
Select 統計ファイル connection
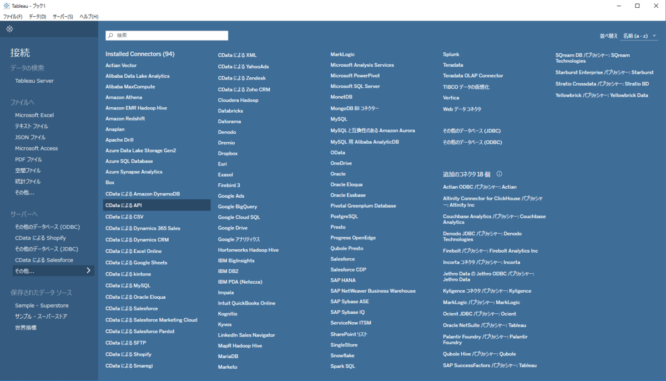click(x=28, y=182)
